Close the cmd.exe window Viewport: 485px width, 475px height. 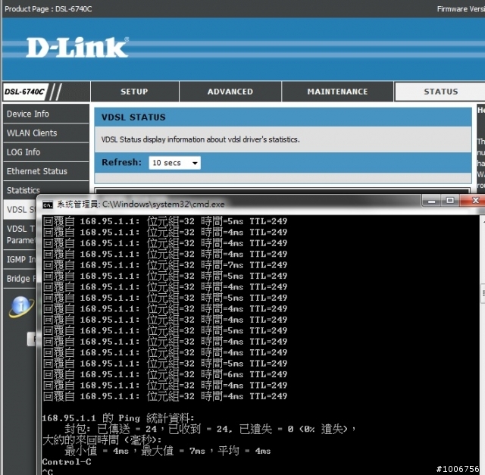coord(474,201)
